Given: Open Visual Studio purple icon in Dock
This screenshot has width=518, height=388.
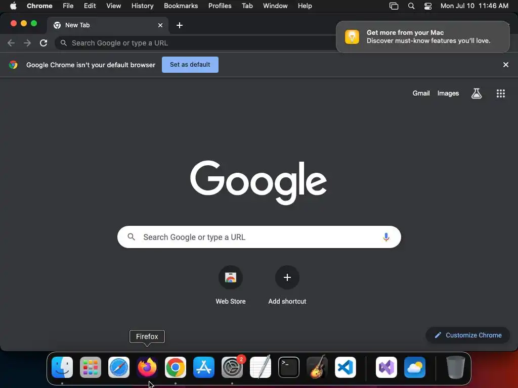Looking at the screenshot, I should (x=386, y=367).
